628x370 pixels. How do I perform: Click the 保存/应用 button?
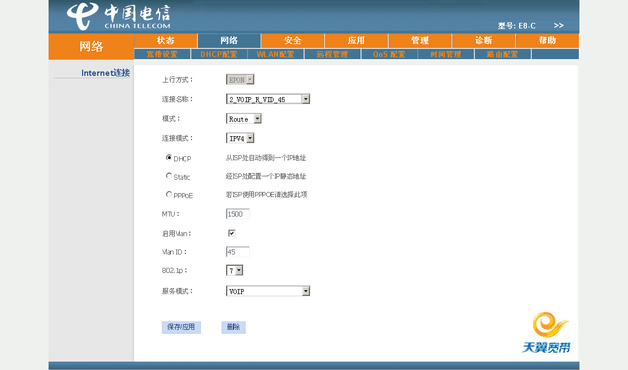point(181,327)
